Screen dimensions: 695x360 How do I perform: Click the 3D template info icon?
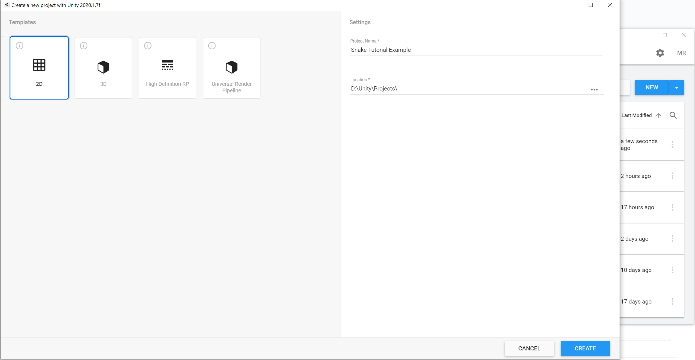[x=84, y=46]
